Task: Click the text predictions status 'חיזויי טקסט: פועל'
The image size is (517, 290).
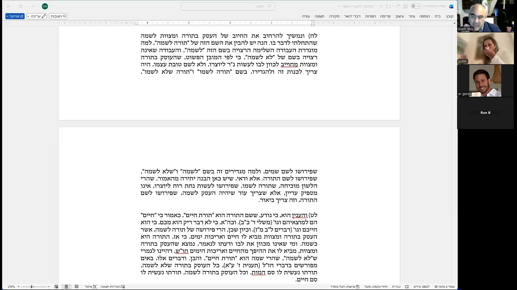Action: pyautogui.click(x=376, y=287)
